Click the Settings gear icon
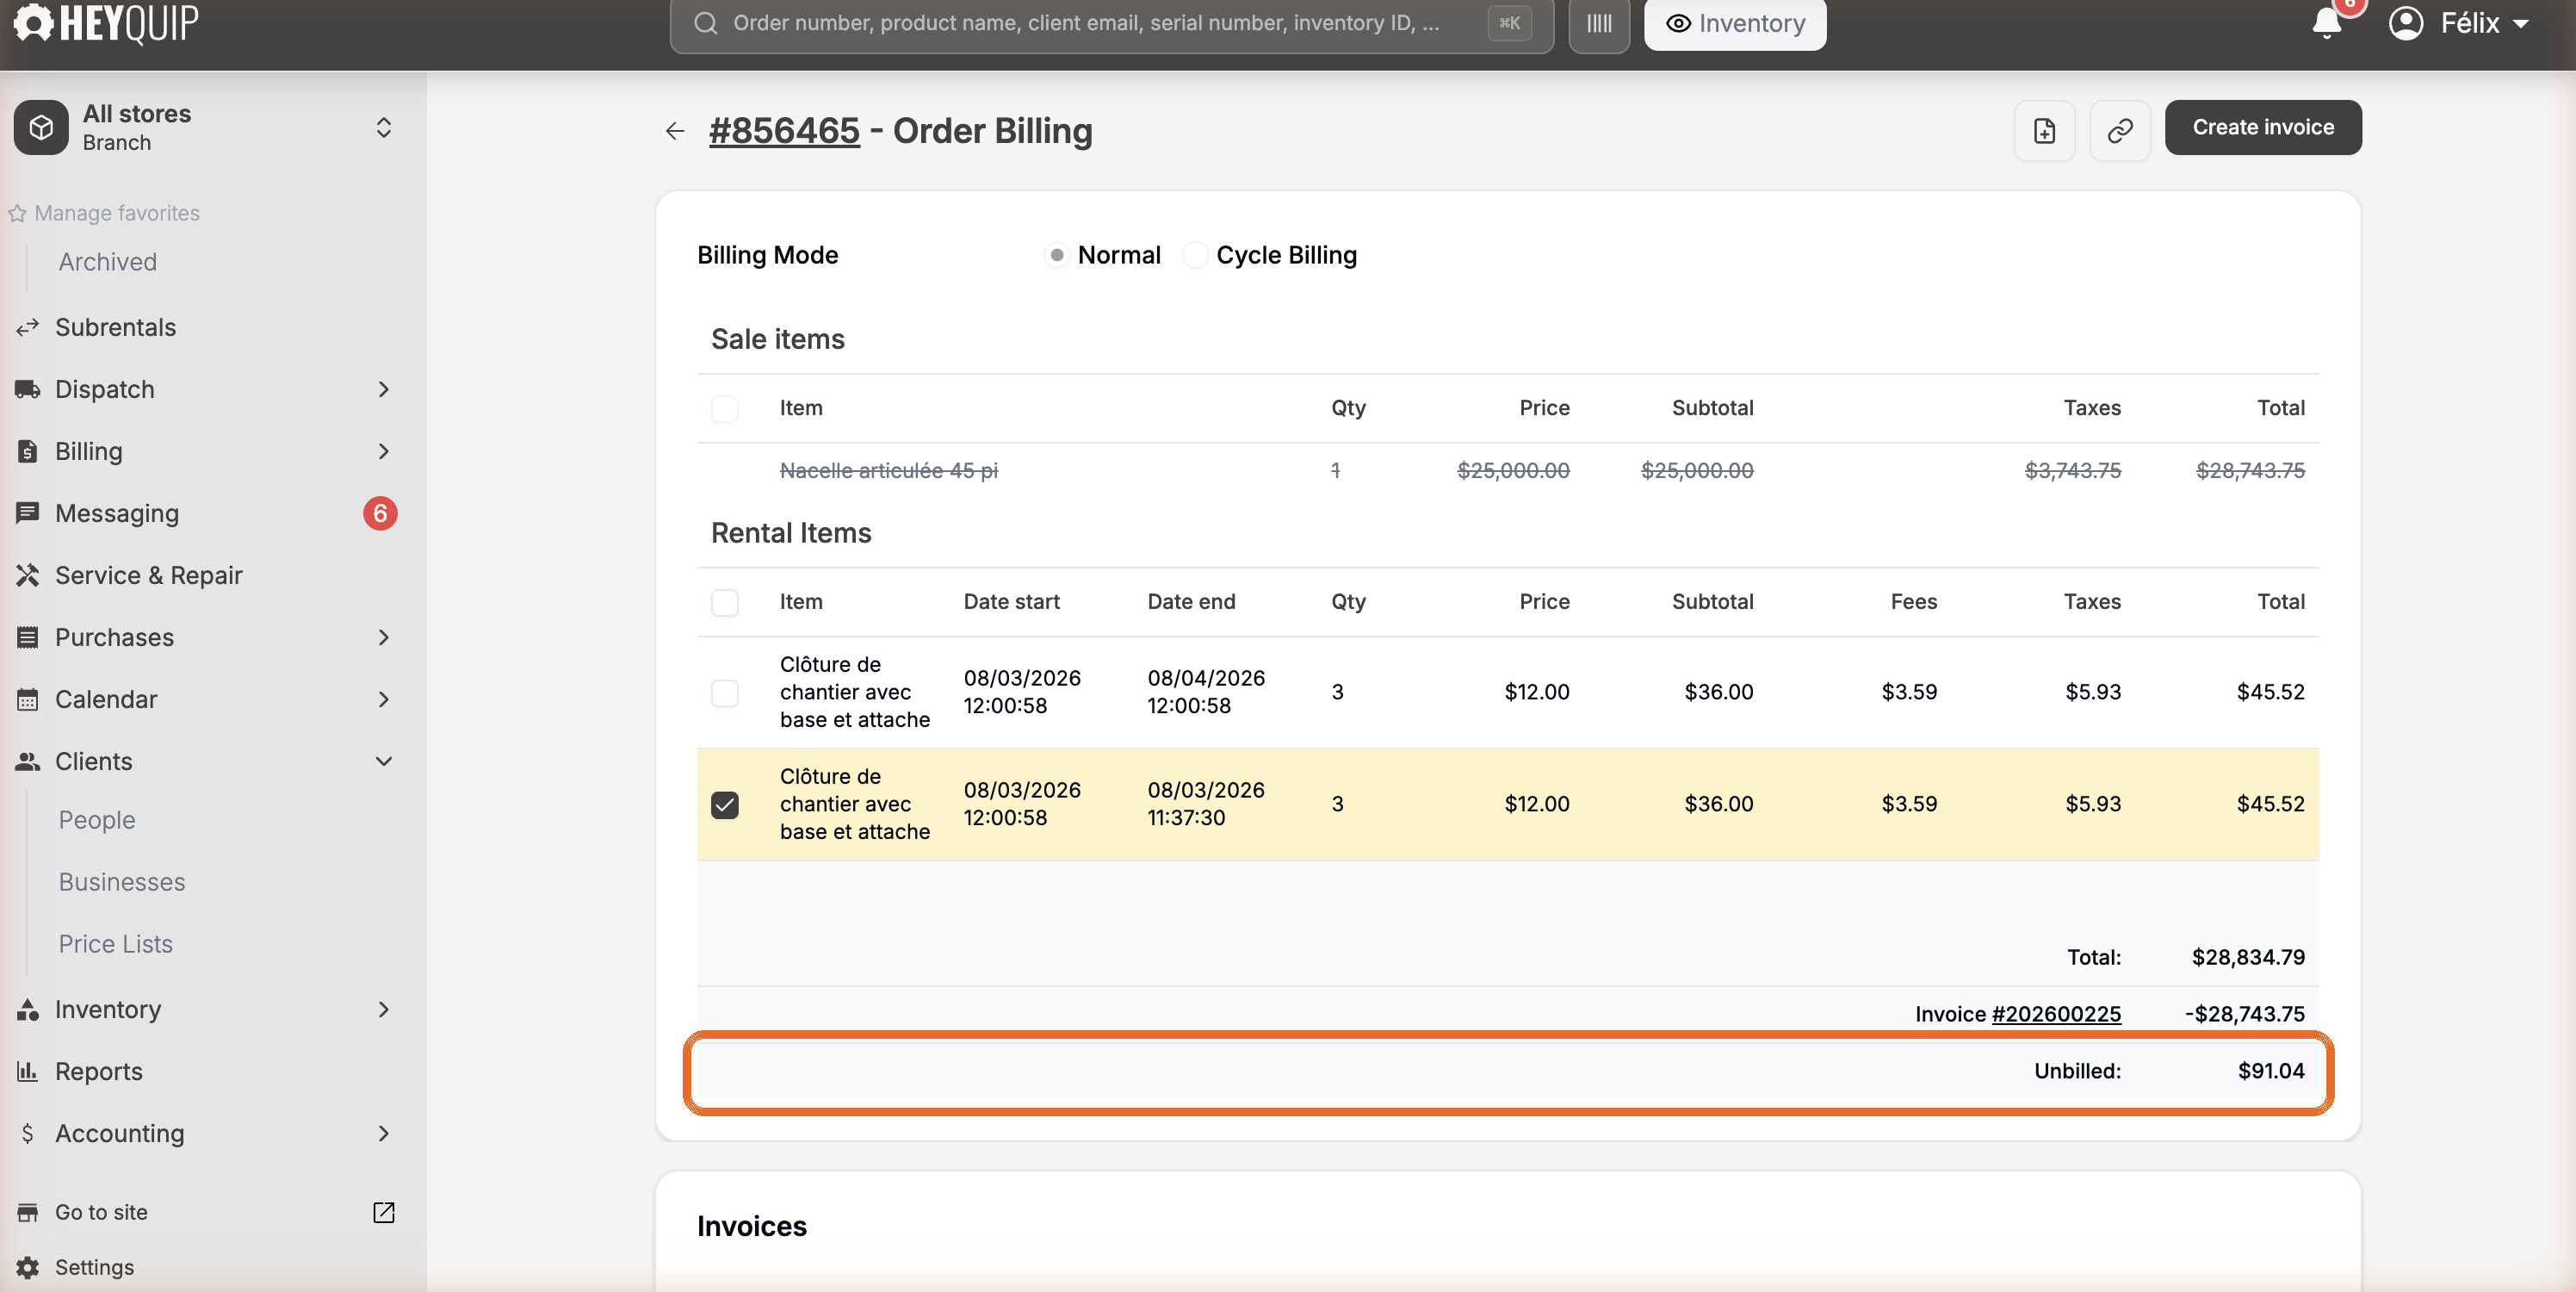Screen dimensions: 2576x1292 28,1267
